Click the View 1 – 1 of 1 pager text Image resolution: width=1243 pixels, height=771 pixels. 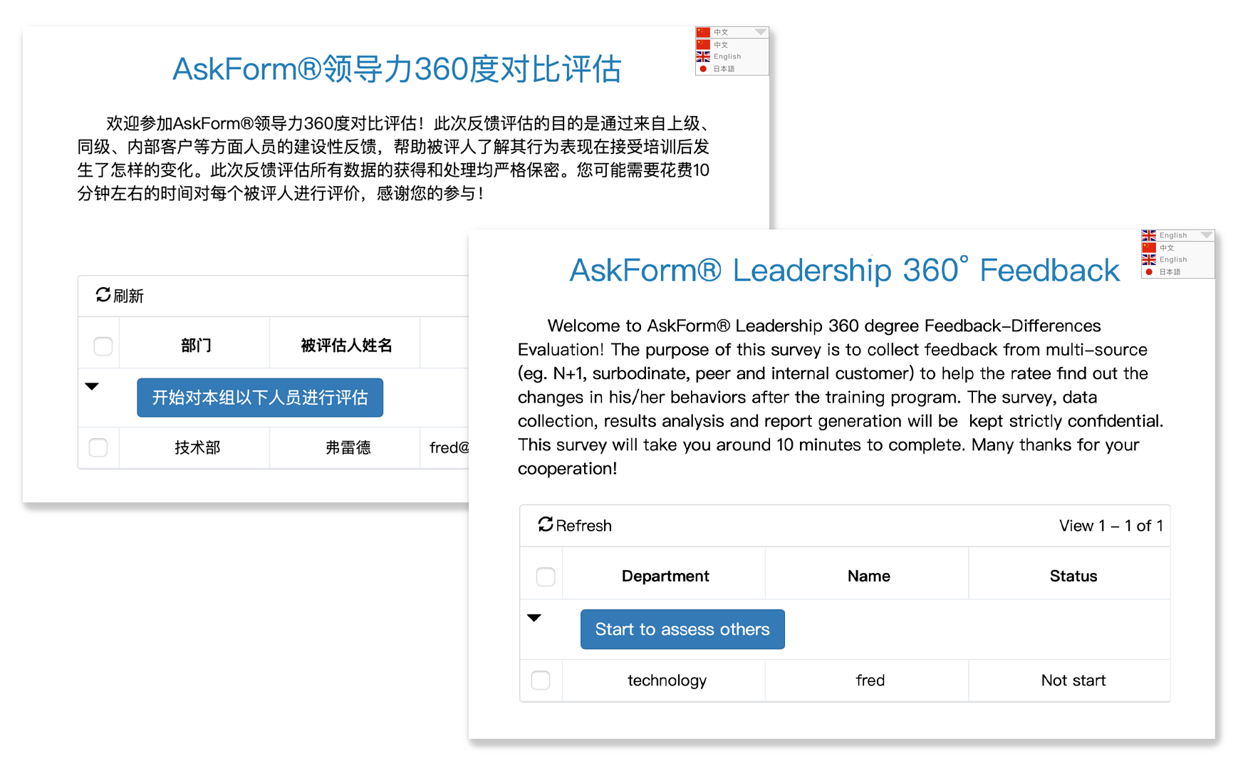(x=1111, y=526)
